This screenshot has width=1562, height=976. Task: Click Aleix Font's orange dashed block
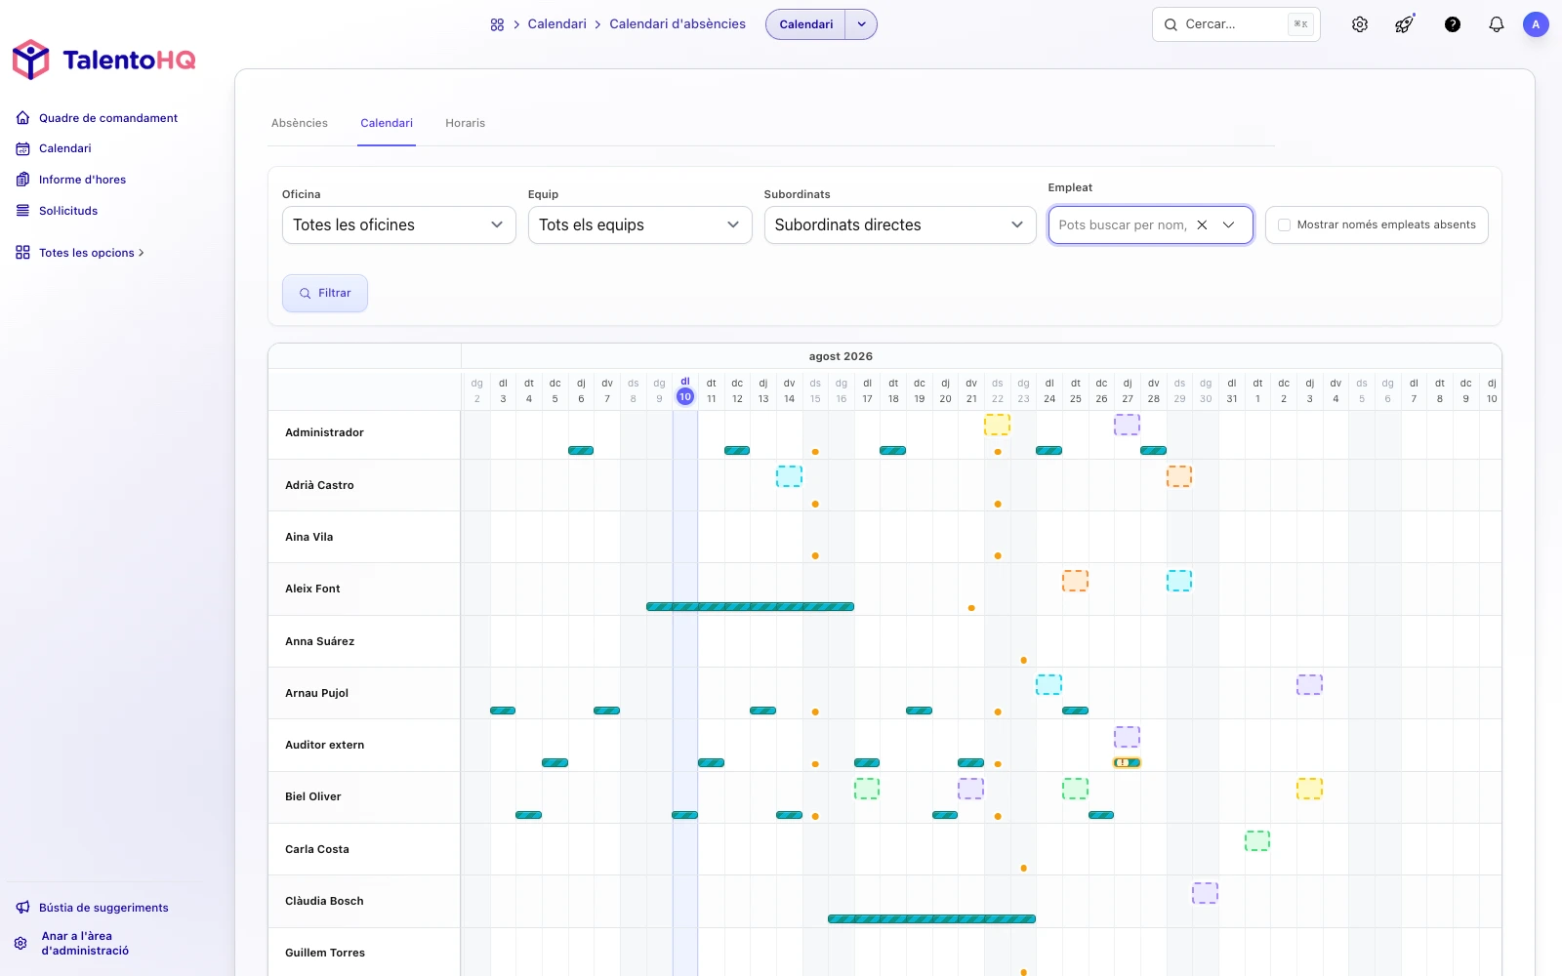(x=1075, y=581)
